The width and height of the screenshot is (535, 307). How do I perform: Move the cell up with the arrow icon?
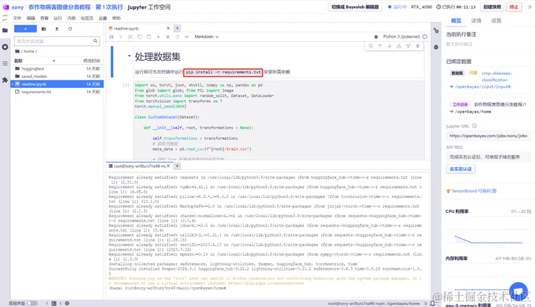pyautogui.click(x=380, y=46)
